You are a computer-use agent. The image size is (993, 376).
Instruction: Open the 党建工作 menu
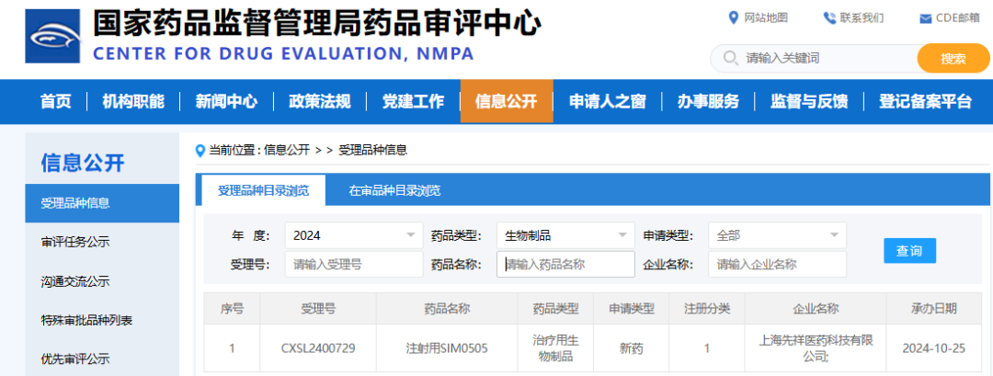tap(413, 101)
